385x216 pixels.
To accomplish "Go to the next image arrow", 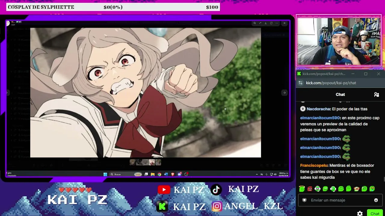I will pyautogui.click(x=284, y=93).
